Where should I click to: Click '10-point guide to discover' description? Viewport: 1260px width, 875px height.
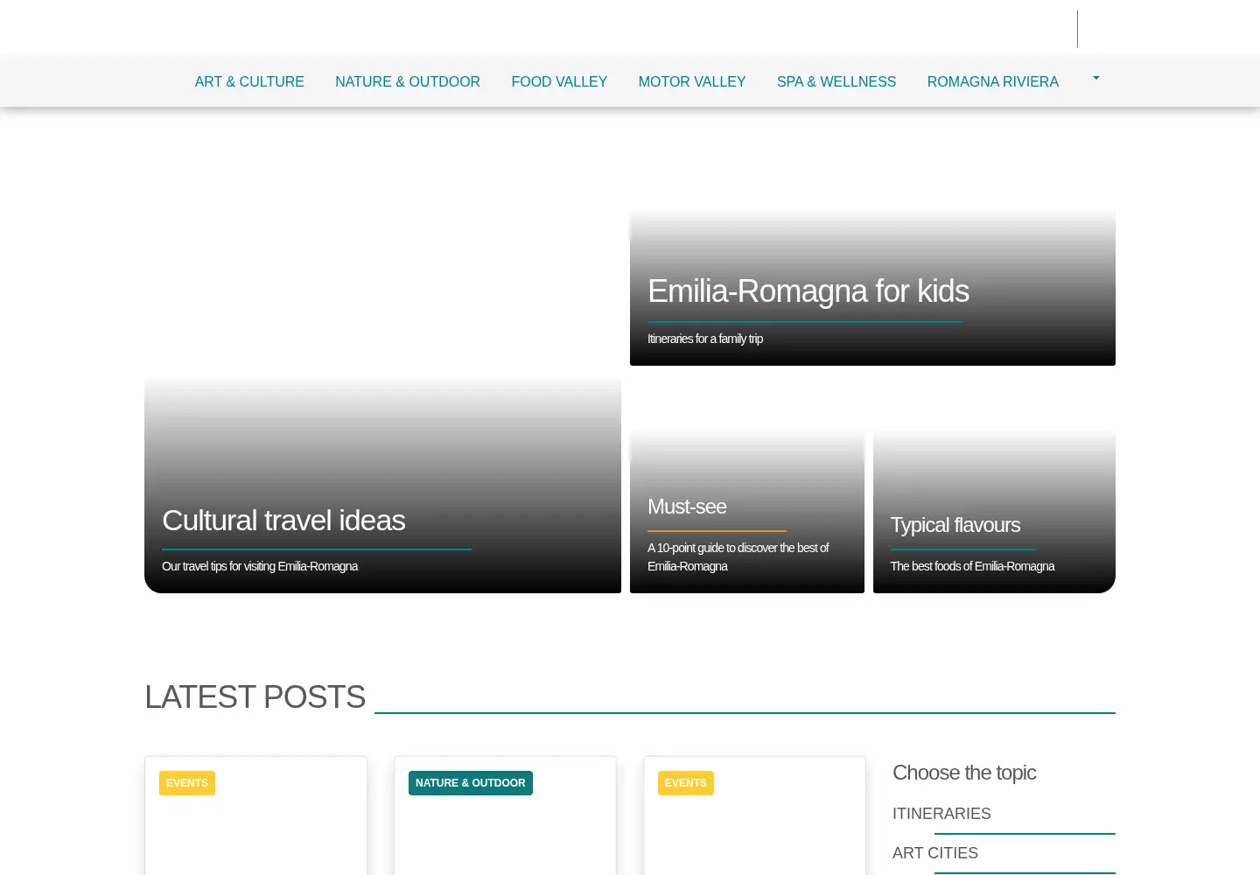tap(738, 556)
